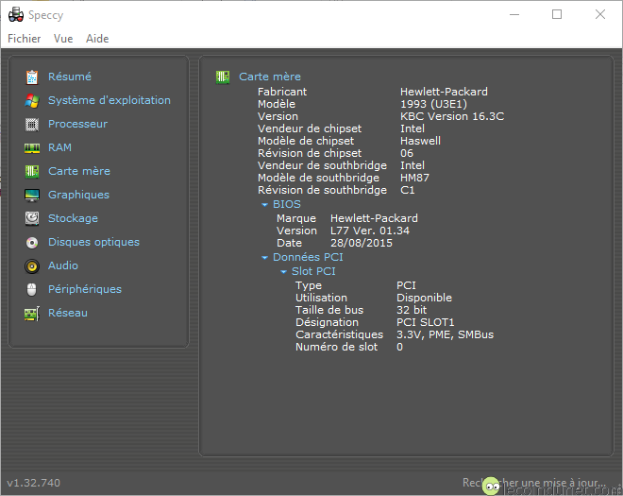This screenshot has height=496, width=623.
Task: Click the 32 bit bus size value
Action: point(412,310)
